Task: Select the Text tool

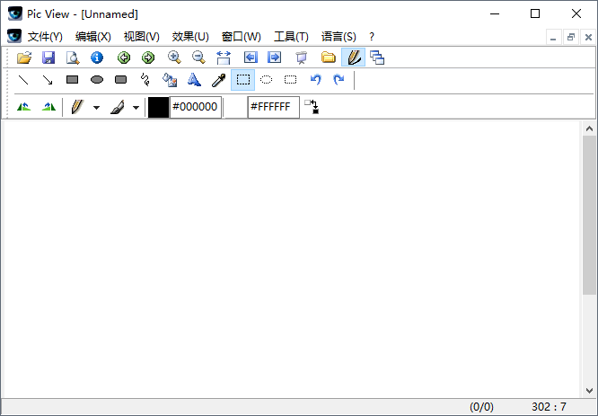Action: pyautogui.click(x=194, y=80)
